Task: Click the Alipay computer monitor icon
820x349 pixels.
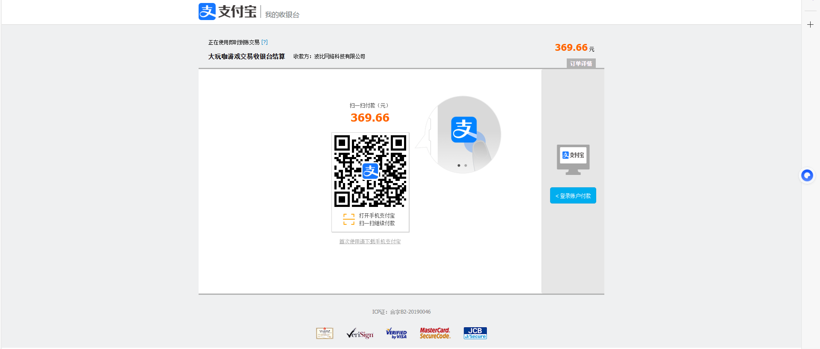Action: [x=573, y=159]
